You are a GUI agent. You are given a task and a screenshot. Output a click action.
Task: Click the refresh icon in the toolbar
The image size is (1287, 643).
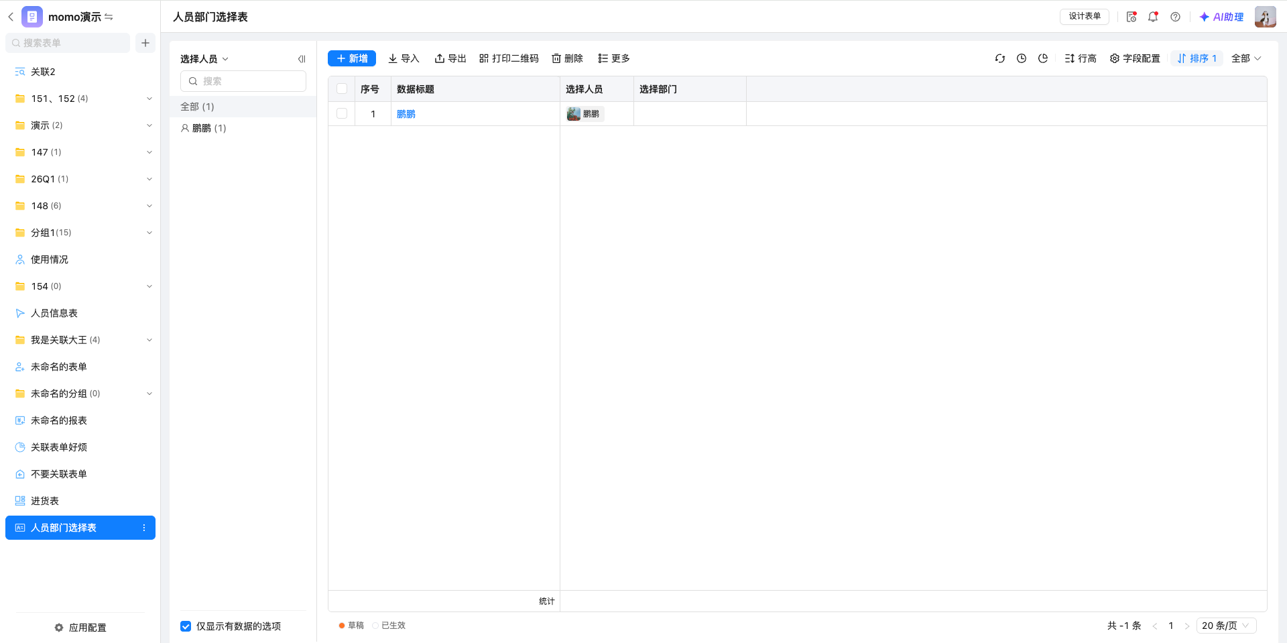[1000, 58]
